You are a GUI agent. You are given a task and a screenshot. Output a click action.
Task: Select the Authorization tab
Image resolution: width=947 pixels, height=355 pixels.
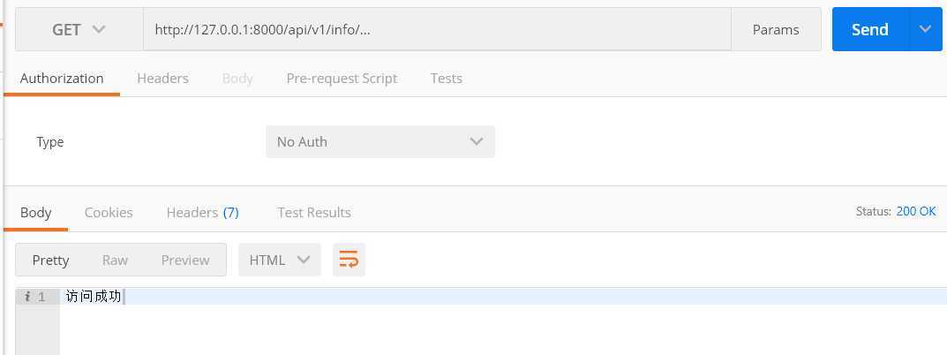[x=62, y=78]
